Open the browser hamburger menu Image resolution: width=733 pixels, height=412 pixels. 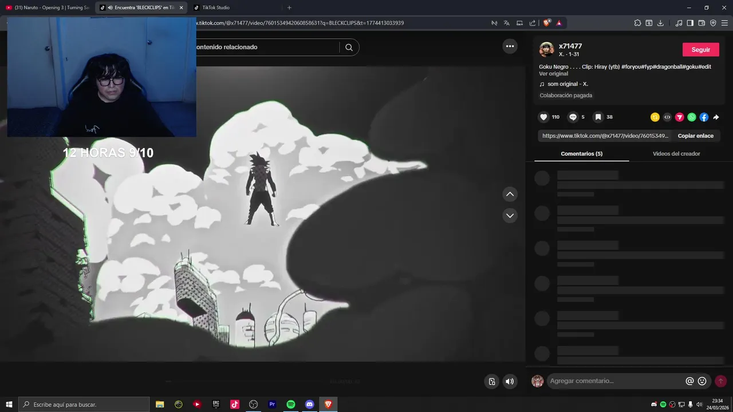coord(724,23)
